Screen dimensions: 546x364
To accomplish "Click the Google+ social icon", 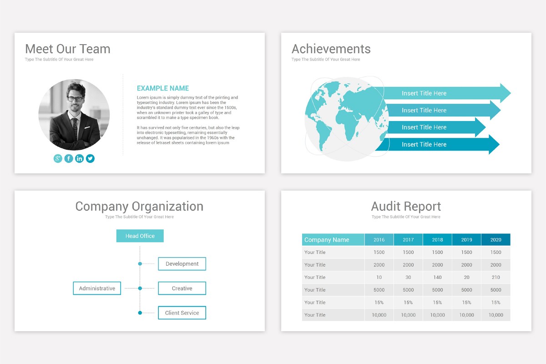I will tap(57, 158).
